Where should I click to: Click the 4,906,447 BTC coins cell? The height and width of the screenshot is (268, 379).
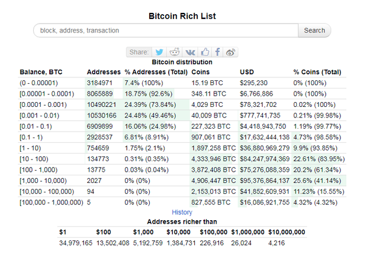213,181
